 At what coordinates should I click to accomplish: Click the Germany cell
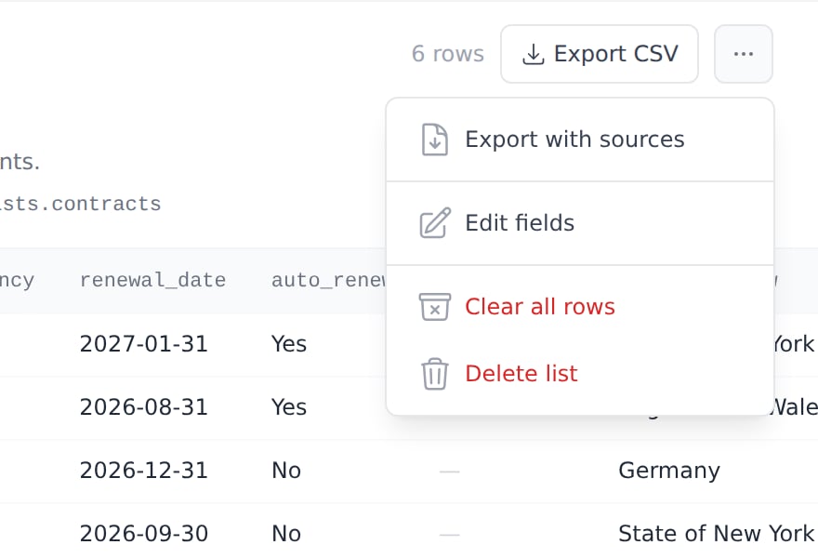tap(668, 471)
